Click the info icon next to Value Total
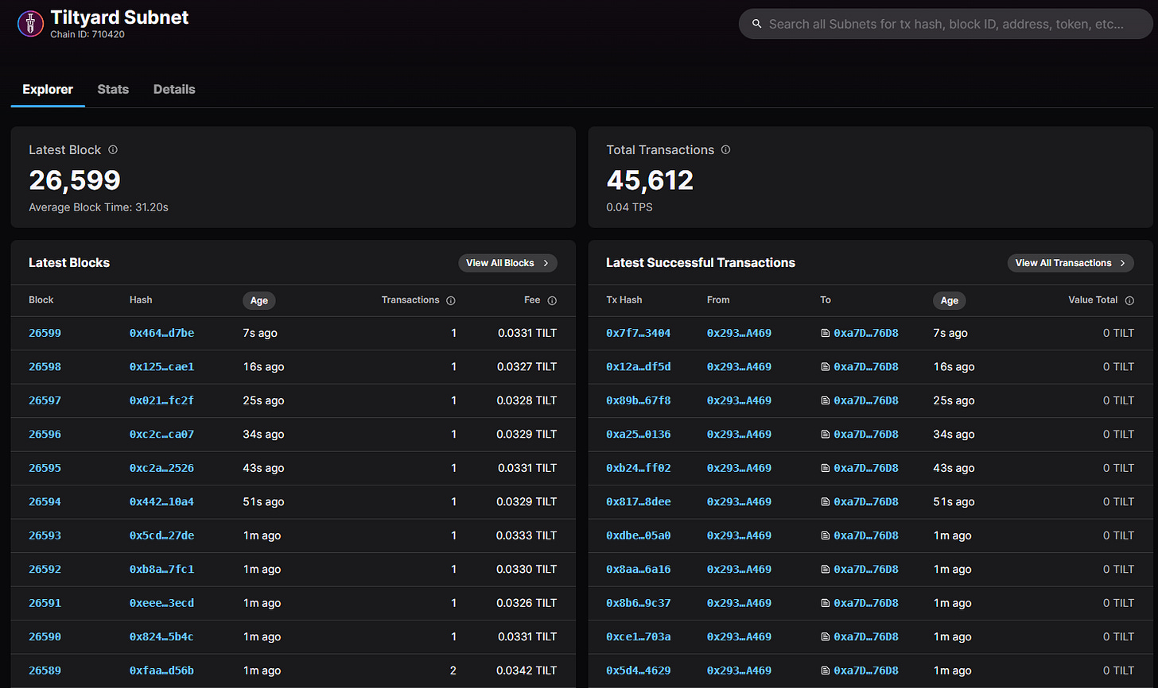Image resolution: width=1158 pixels, height=688 pixels. (1129, 300)
